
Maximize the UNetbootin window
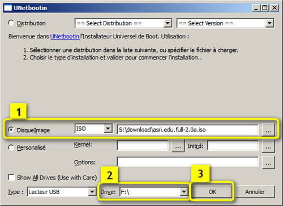(265, 8)
